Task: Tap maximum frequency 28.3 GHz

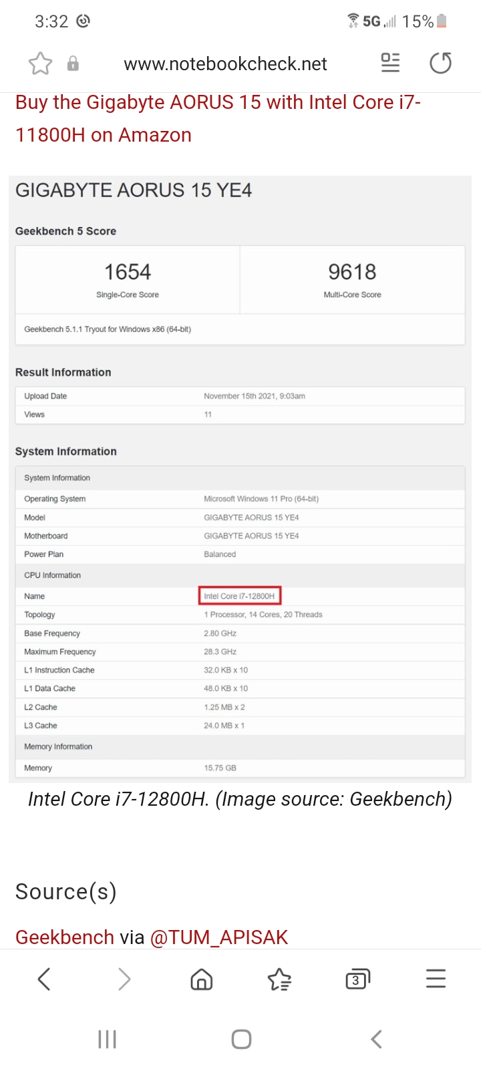Action: coord(220,651)
